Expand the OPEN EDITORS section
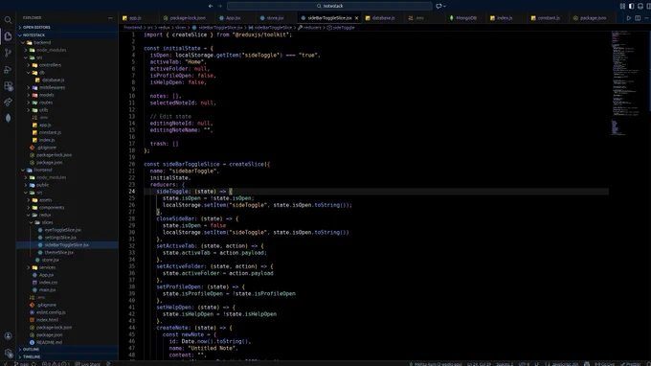651x366 pixels. 67,27
